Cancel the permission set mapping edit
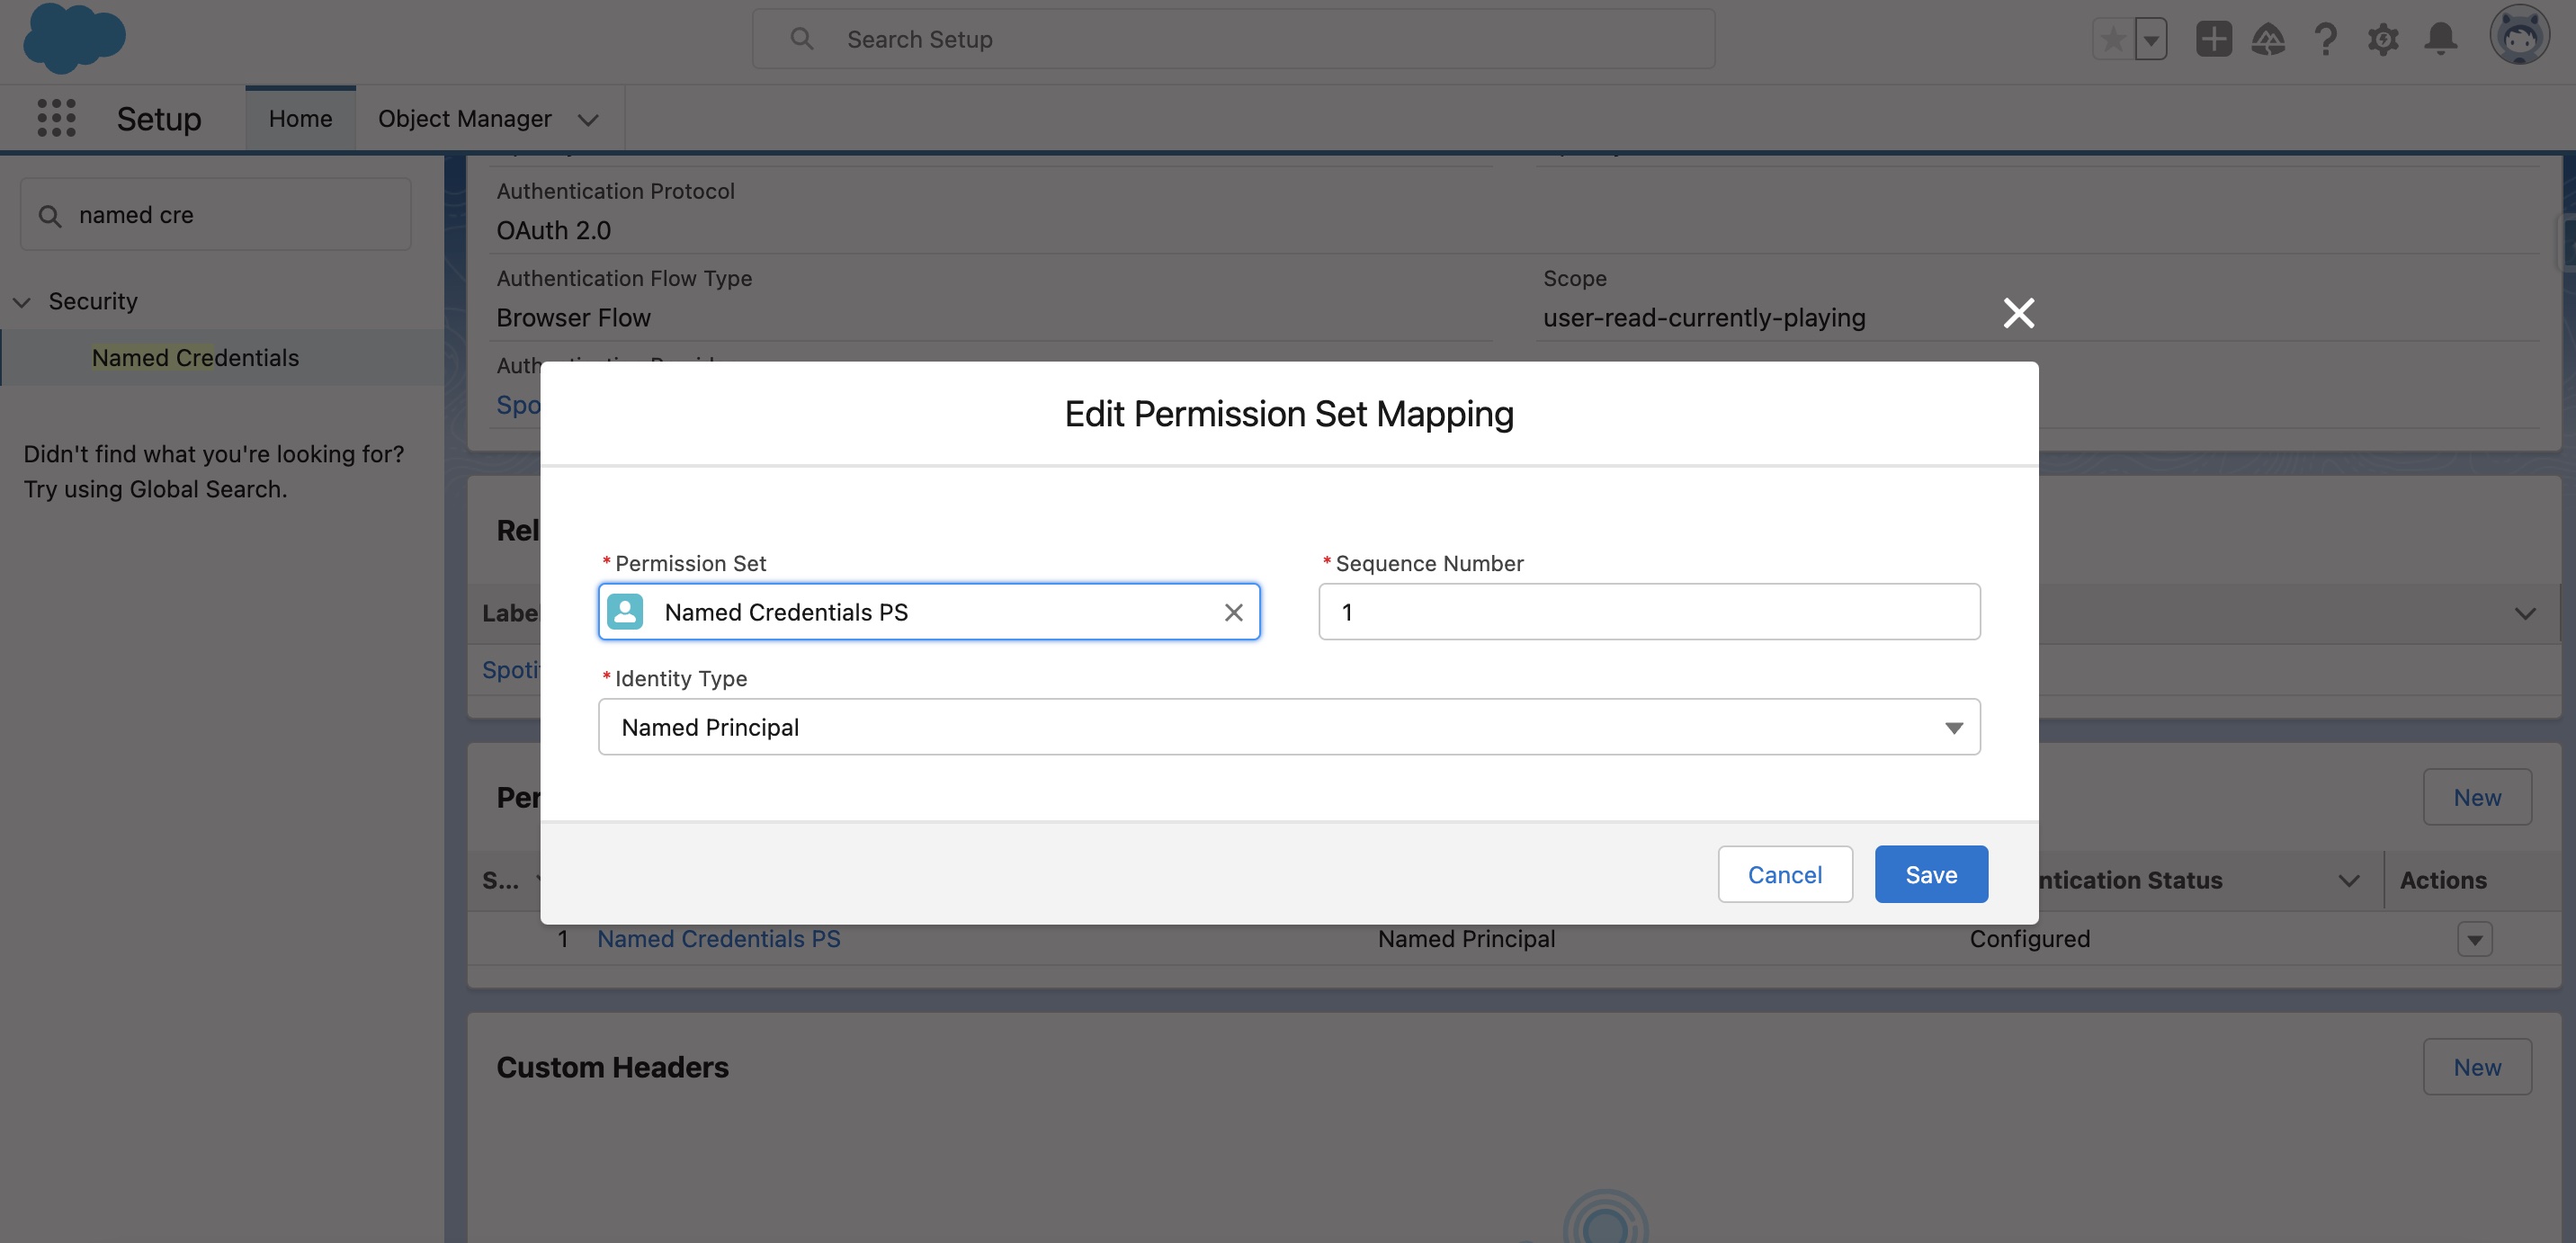This screenshot has height=1243, width=2576. tap(1784, 875)
